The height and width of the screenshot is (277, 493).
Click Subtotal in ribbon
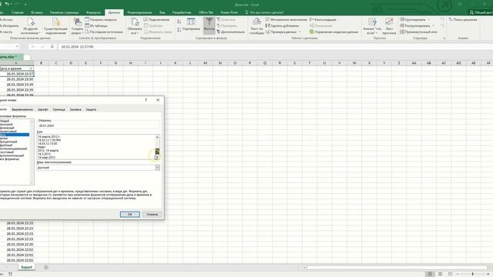coord(419,32)
